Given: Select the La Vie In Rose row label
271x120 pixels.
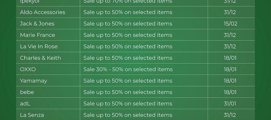Looking at the screenshot, I should (x=39, y=46).
